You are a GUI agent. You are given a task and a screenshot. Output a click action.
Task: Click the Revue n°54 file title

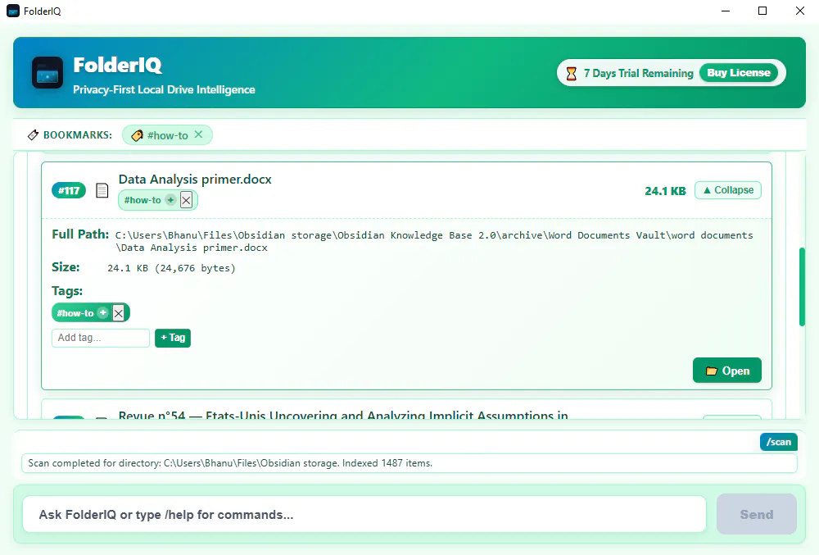coord(343,415)
